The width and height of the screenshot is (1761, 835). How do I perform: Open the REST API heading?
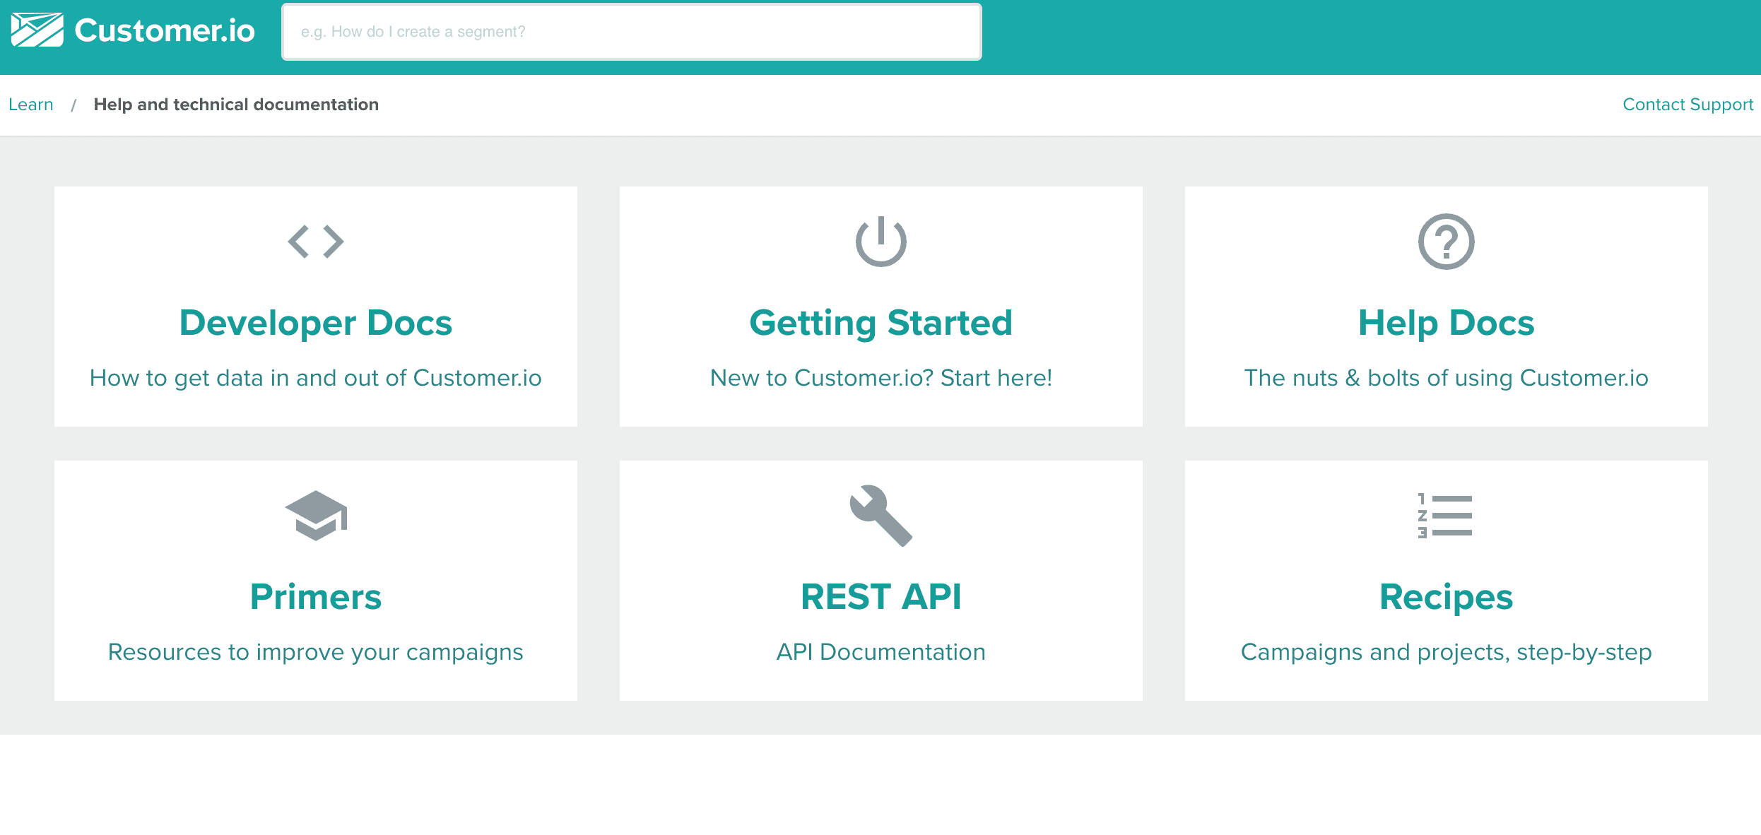880,597
